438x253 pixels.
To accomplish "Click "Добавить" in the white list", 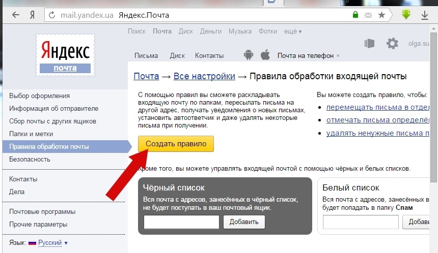I will (416, 222).
